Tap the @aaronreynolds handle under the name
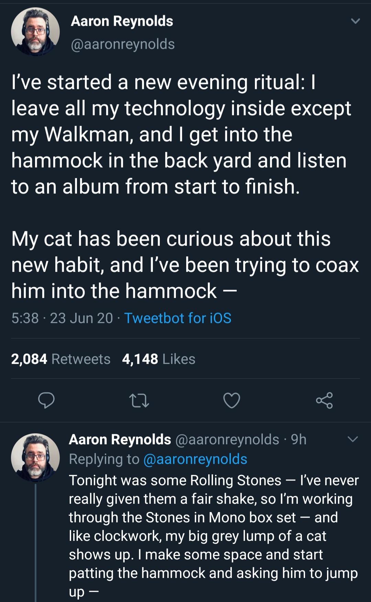 click(x=123, y=44)
